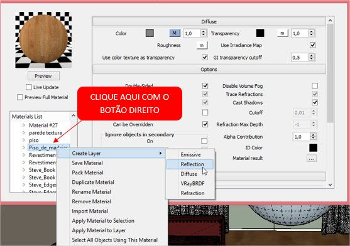Expand the Material #27 tree node
Viewport: 350px width, 246px height.
[24, 126]
